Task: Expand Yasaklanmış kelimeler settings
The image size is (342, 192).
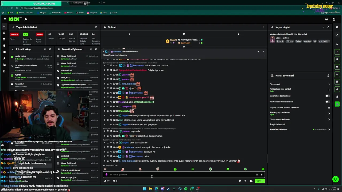Action: tap(329, 119)
